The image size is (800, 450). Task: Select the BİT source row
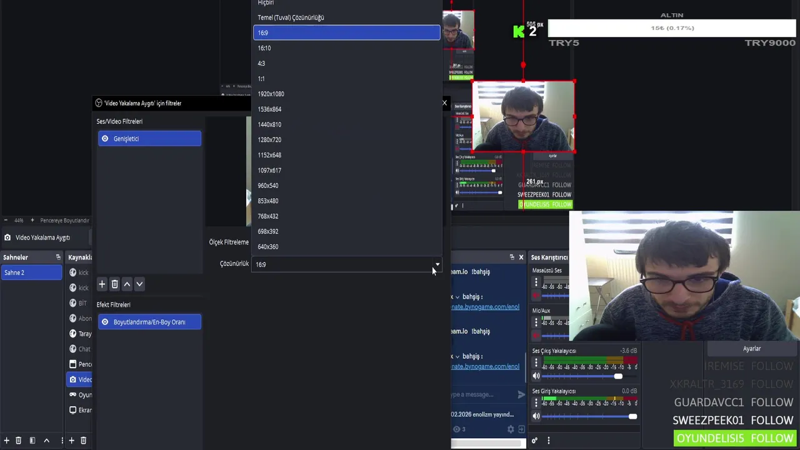click(79, 303)
